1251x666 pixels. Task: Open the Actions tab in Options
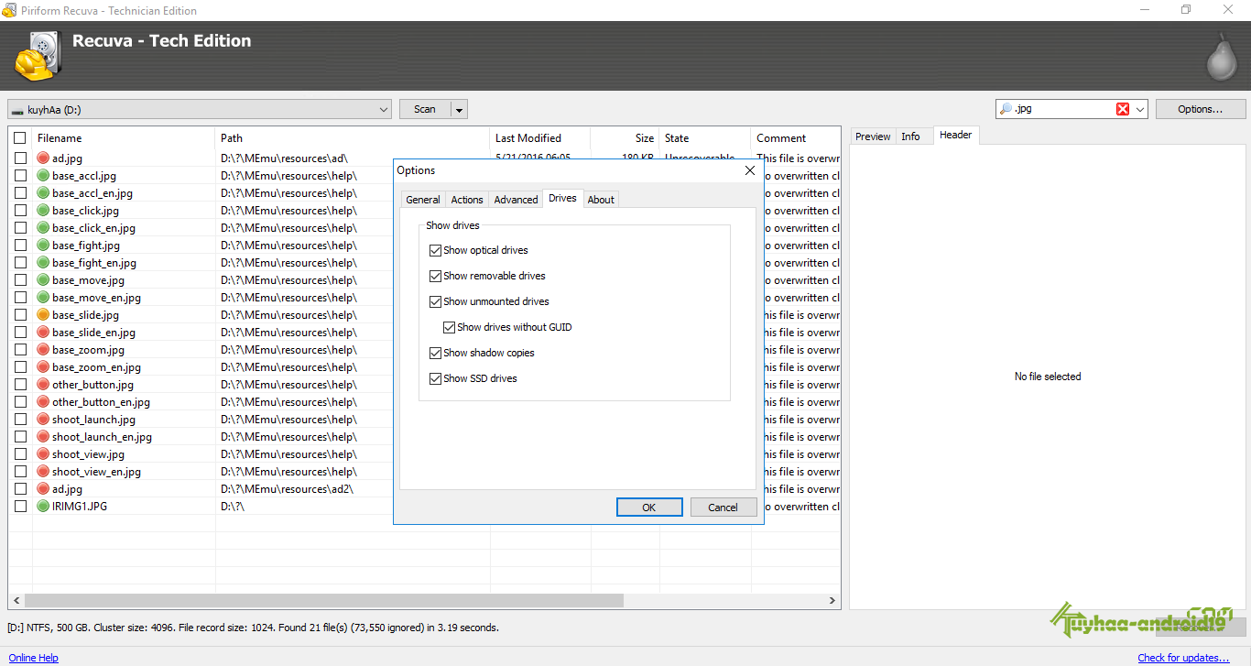point(467,200)
